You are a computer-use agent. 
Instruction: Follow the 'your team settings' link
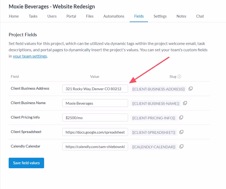[30, 56]
